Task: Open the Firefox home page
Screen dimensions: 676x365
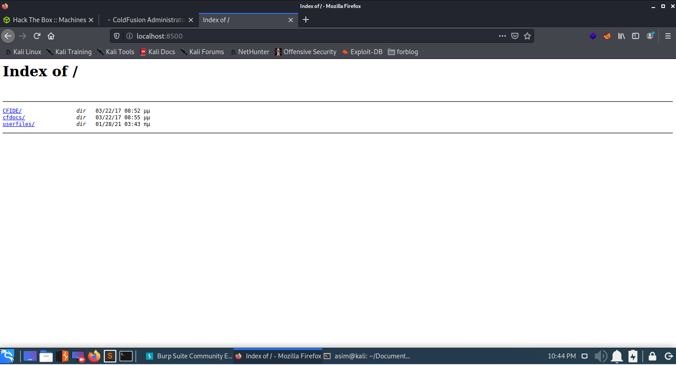Action: tap(51, 36)
